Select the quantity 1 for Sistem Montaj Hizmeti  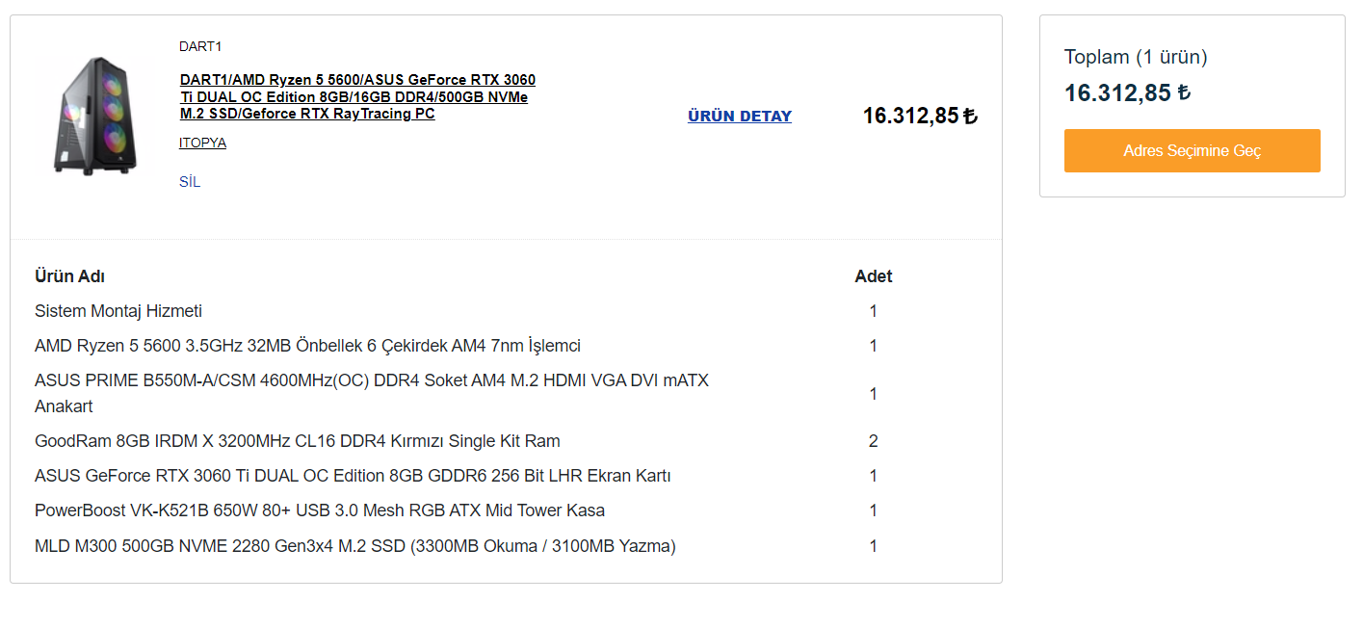[874, 311]
